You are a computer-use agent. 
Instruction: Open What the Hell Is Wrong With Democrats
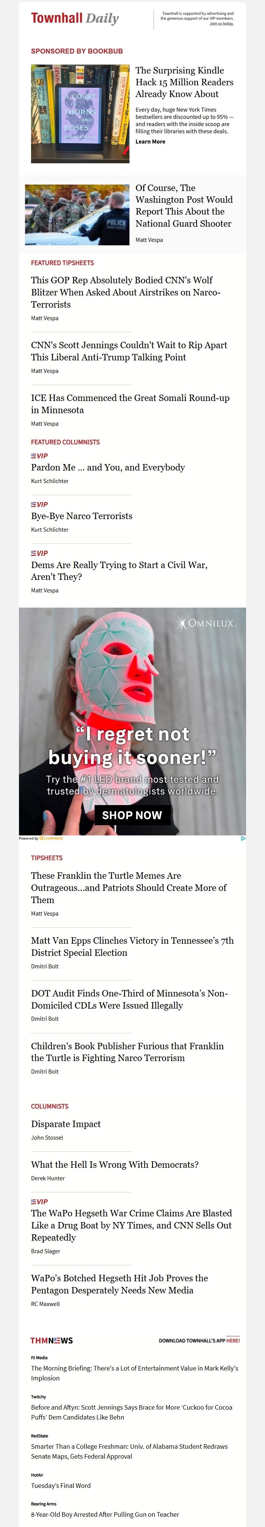point(115,1165)
